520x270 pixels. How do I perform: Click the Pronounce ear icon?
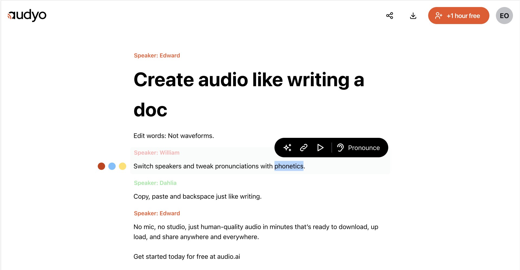tap(340, 148)
